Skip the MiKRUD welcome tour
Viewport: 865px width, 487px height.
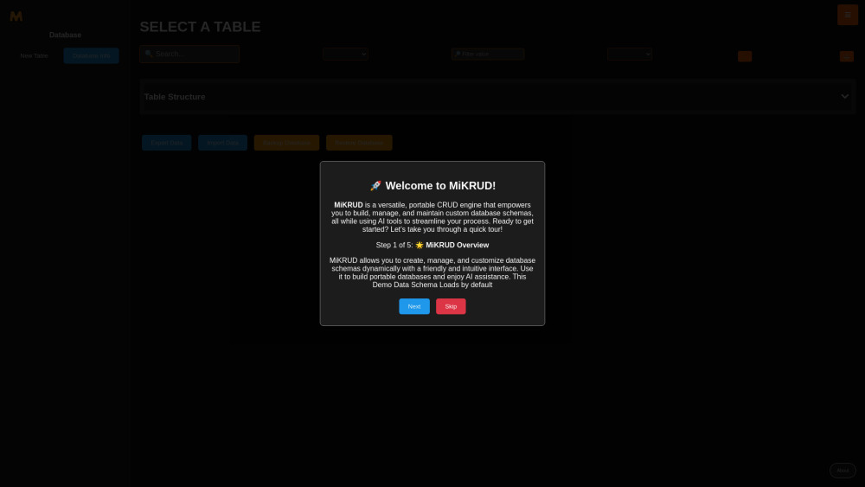pos(451,306)
